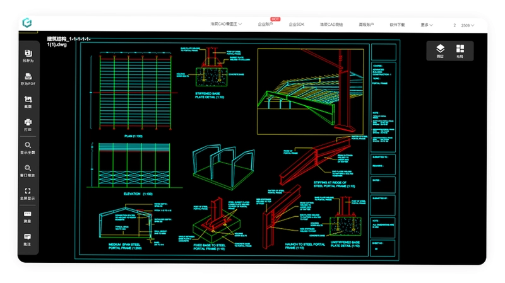The width and height of the screenshot is (505, 283).
Task: Open the layers (图层) panel
Action: coord(440,51)
